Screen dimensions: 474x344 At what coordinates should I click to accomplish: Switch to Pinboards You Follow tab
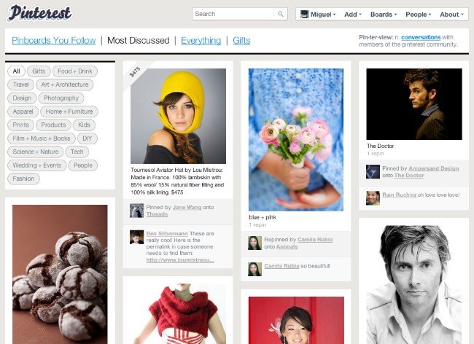pos(53,41)
